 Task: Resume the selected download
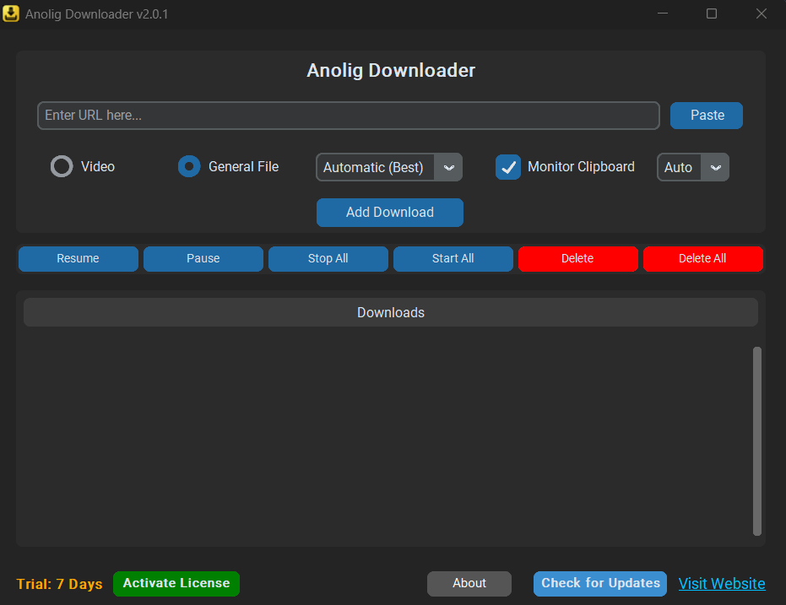[78, 259]
